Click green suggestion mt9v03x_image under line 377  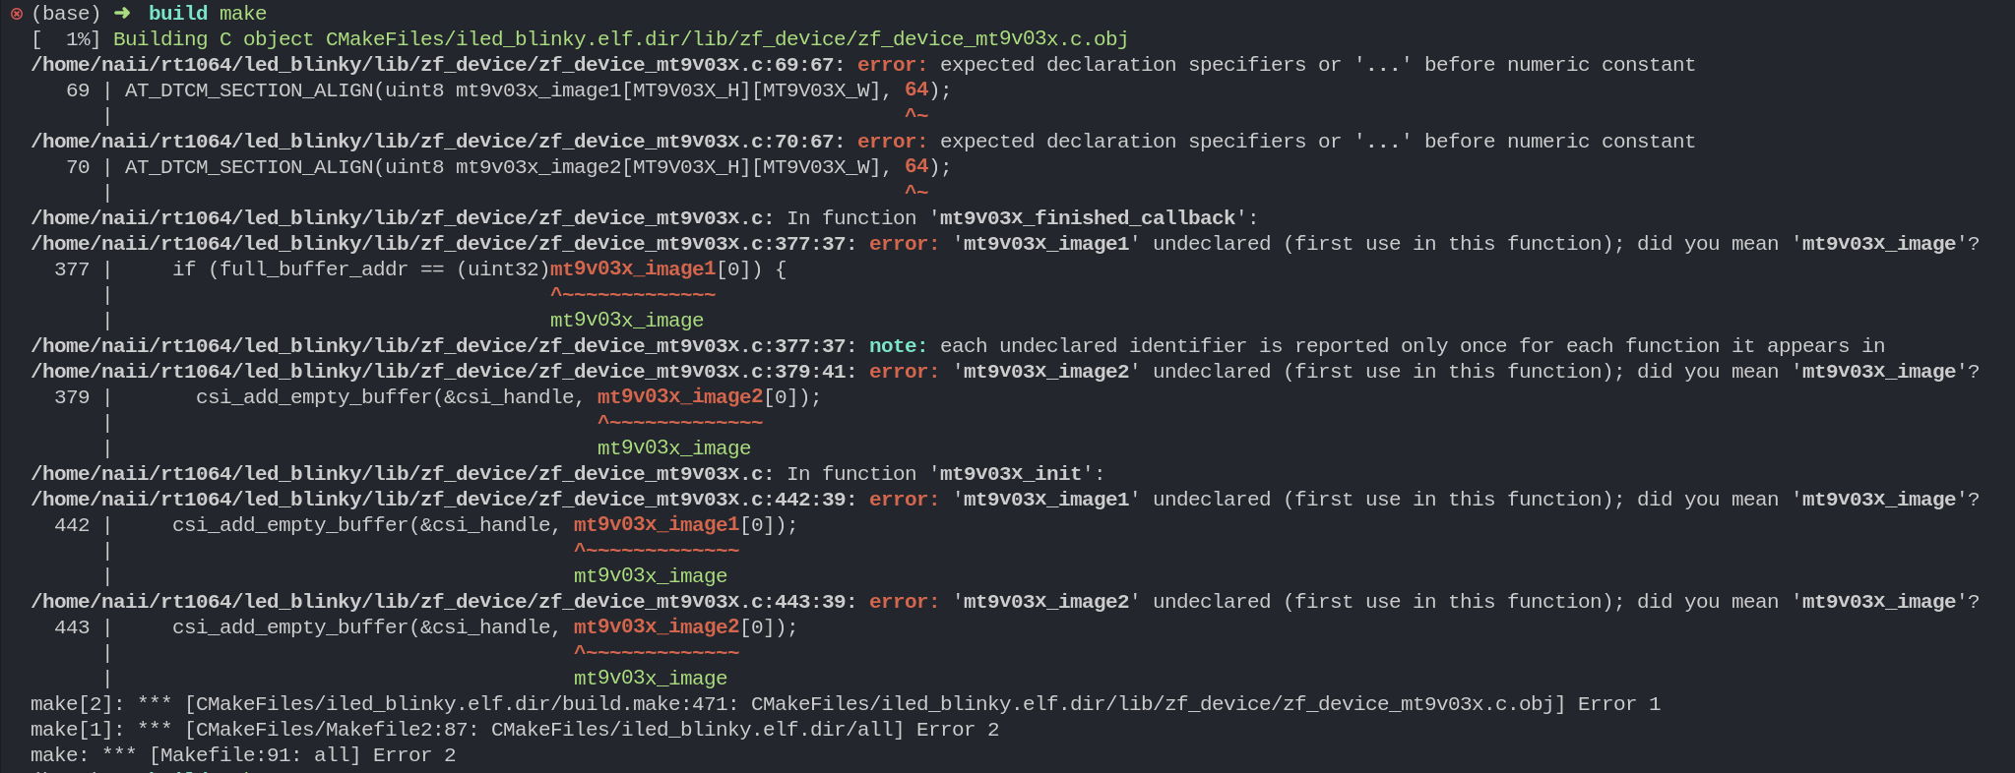627,321
